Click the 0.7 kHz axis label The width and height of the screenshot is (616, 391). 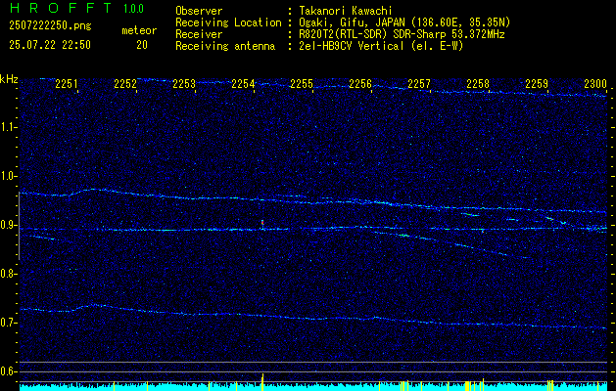8,324
